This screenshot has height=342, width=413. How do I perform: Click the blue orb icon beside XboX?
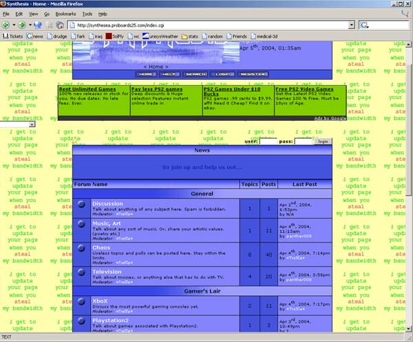pyautogui.click(x=81, y=303)
